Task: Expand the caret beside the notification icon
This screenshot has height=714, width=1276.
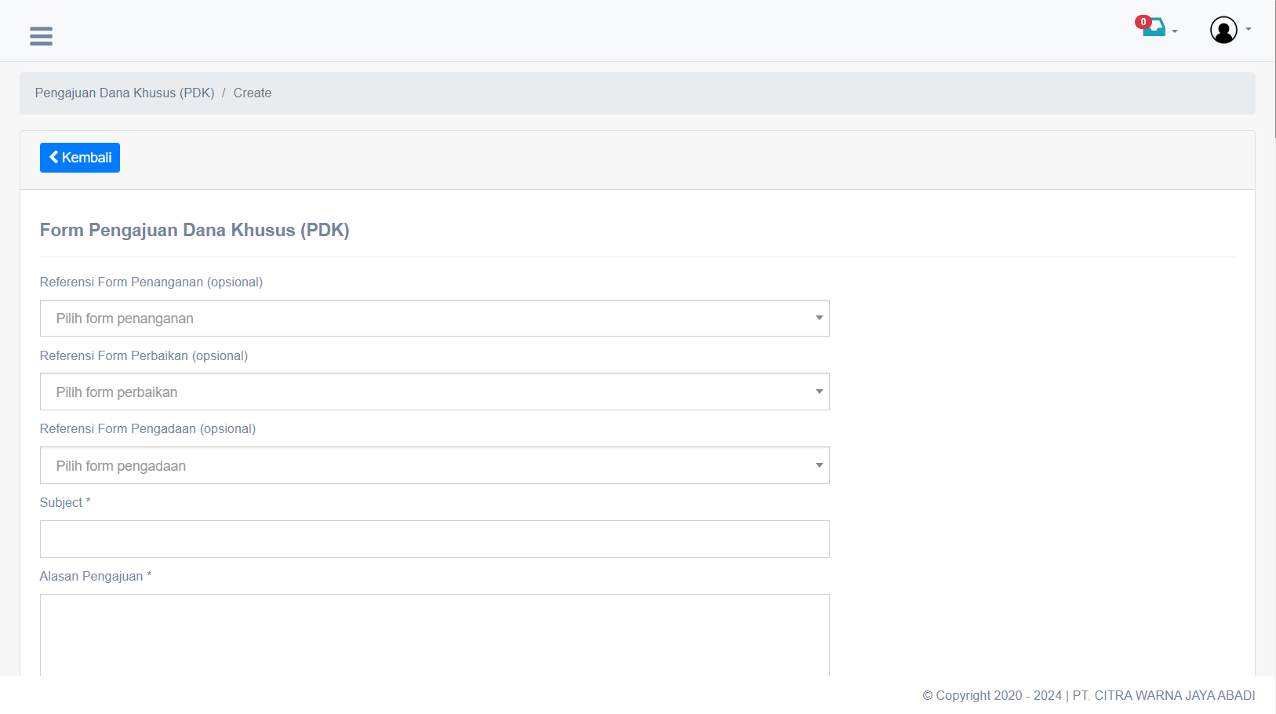Action: pos(1175,31)
